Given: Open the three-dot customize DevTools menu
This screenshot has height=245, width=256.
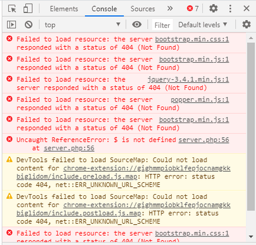Looking at the screenshot, I should click(230, 8).
